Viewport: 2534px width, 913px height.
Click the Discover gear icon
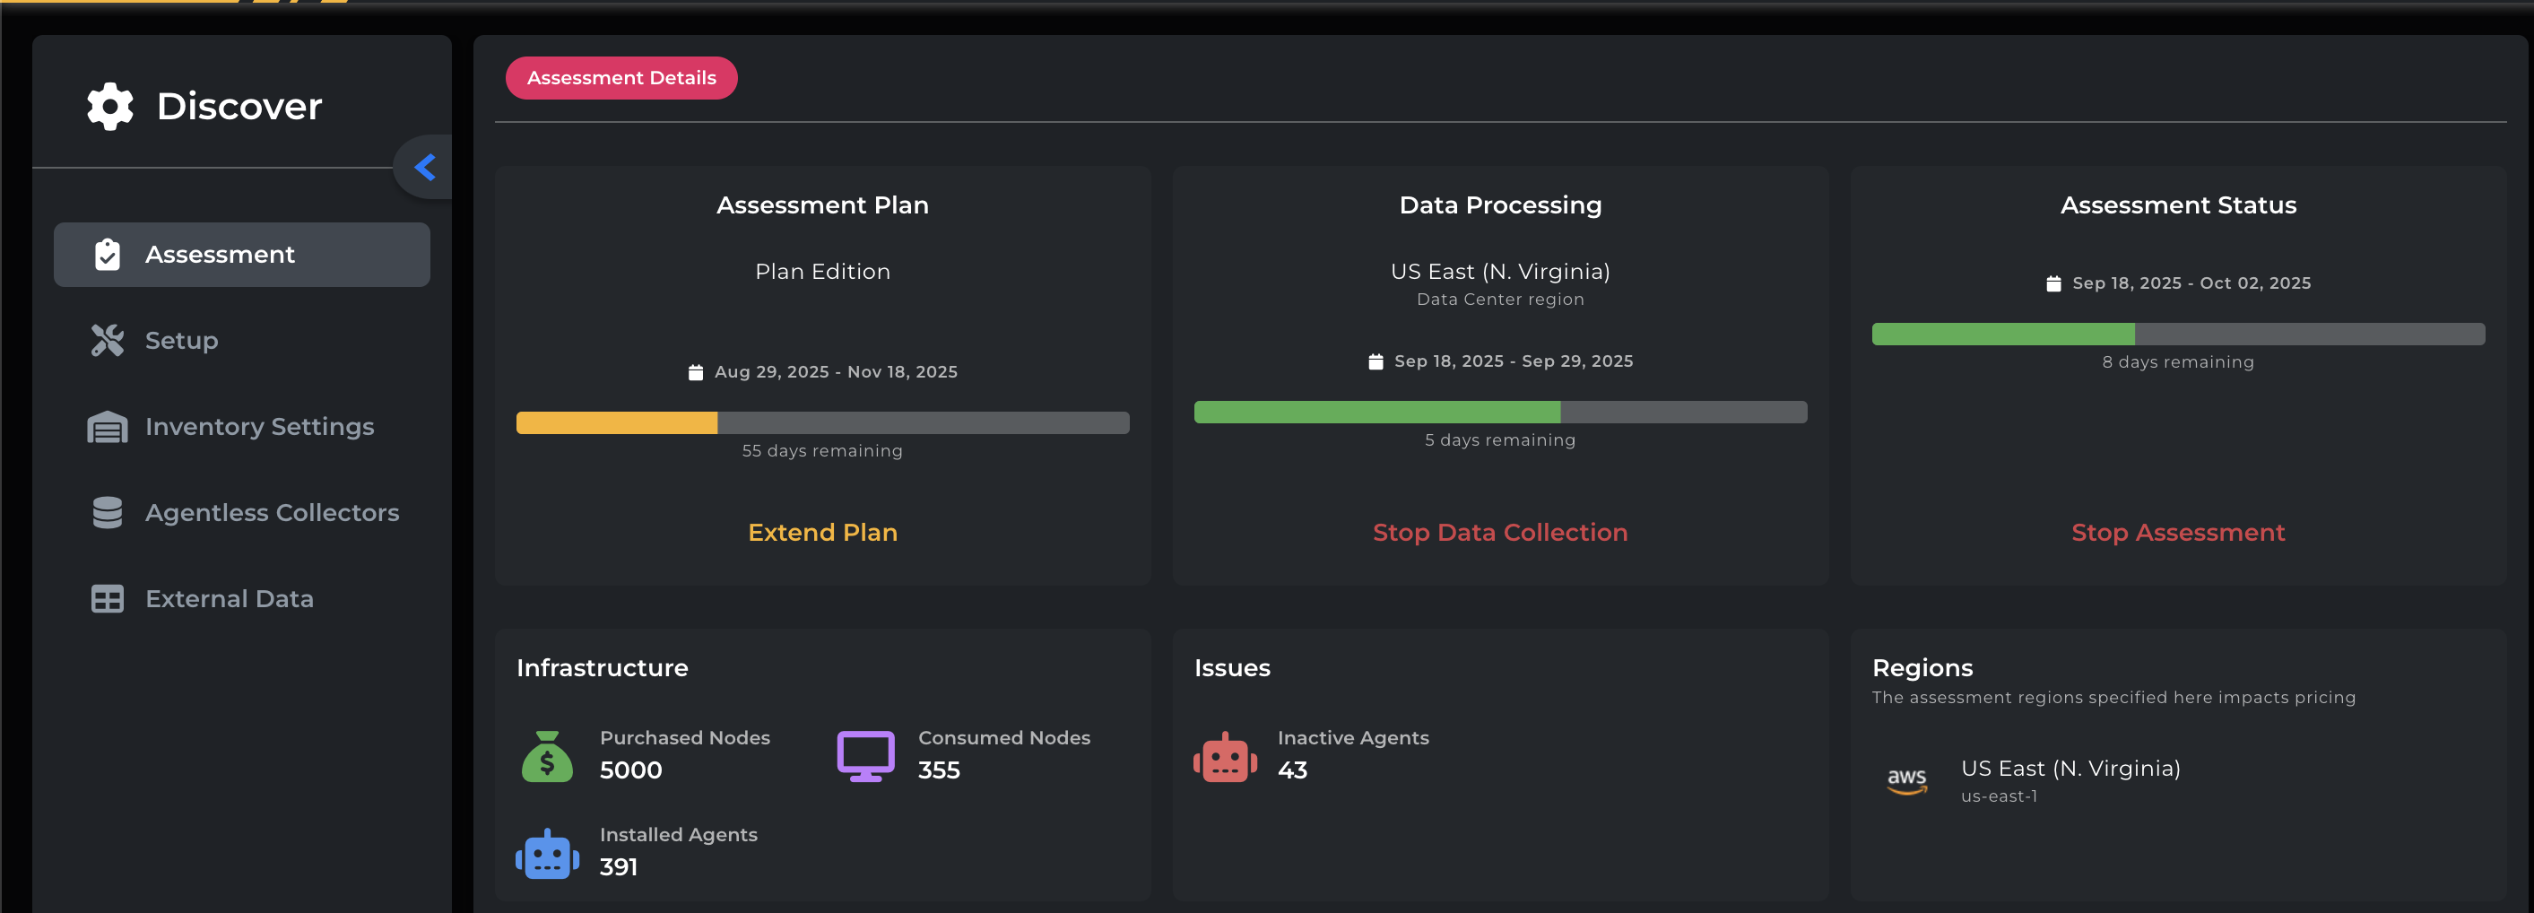109,106
